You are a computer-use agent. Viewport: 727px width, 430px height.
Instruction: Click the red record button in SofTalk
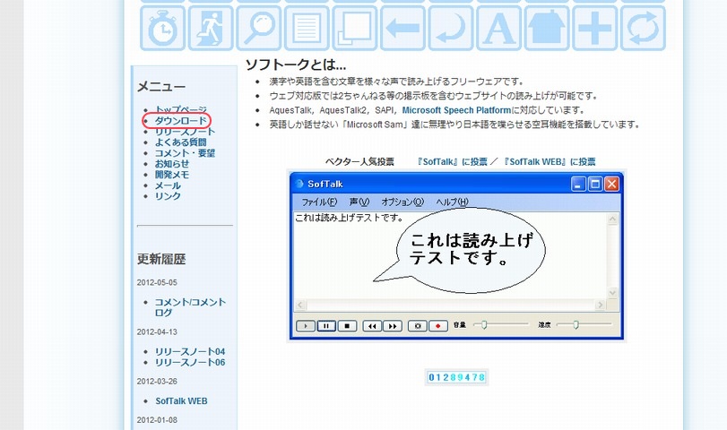click(x=438, y=326)
